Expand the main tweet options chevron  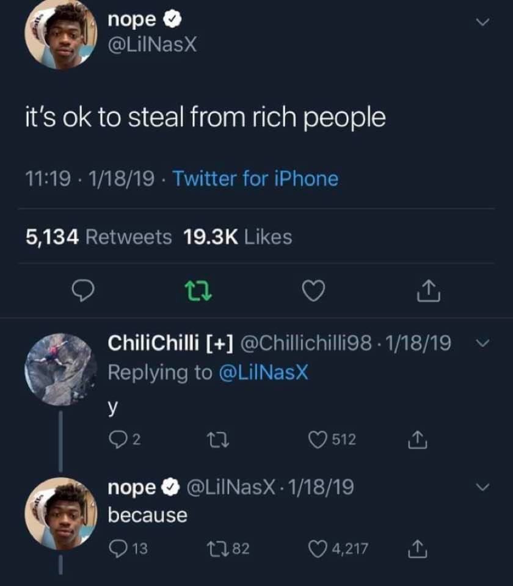click(x=482, y=22)
